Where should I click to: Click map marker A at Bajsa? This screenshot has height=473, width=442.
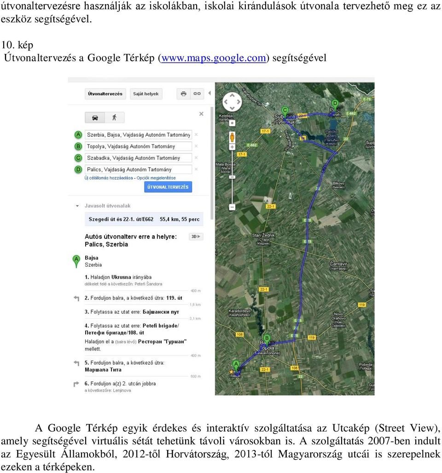coord(236,366)
